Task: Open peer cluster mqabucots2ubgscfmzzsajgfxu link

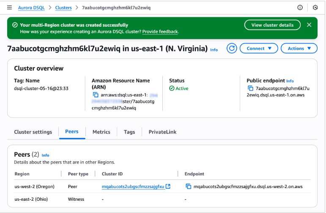Action: pyautogui.click(x=133, y=186)
